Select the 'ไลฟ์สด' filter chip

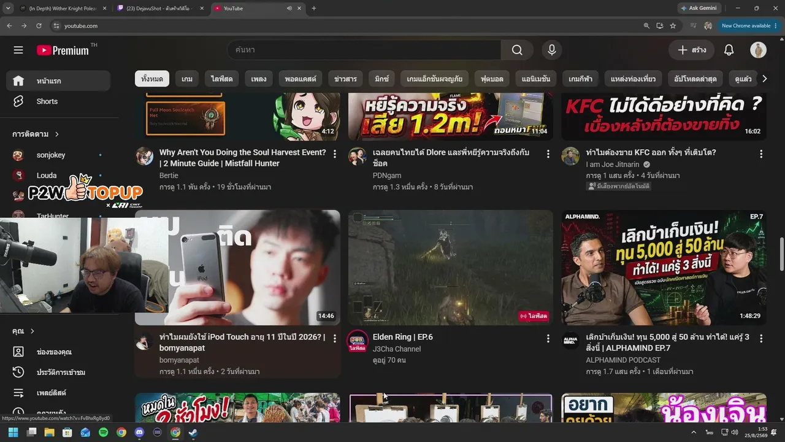pos(222,79)
